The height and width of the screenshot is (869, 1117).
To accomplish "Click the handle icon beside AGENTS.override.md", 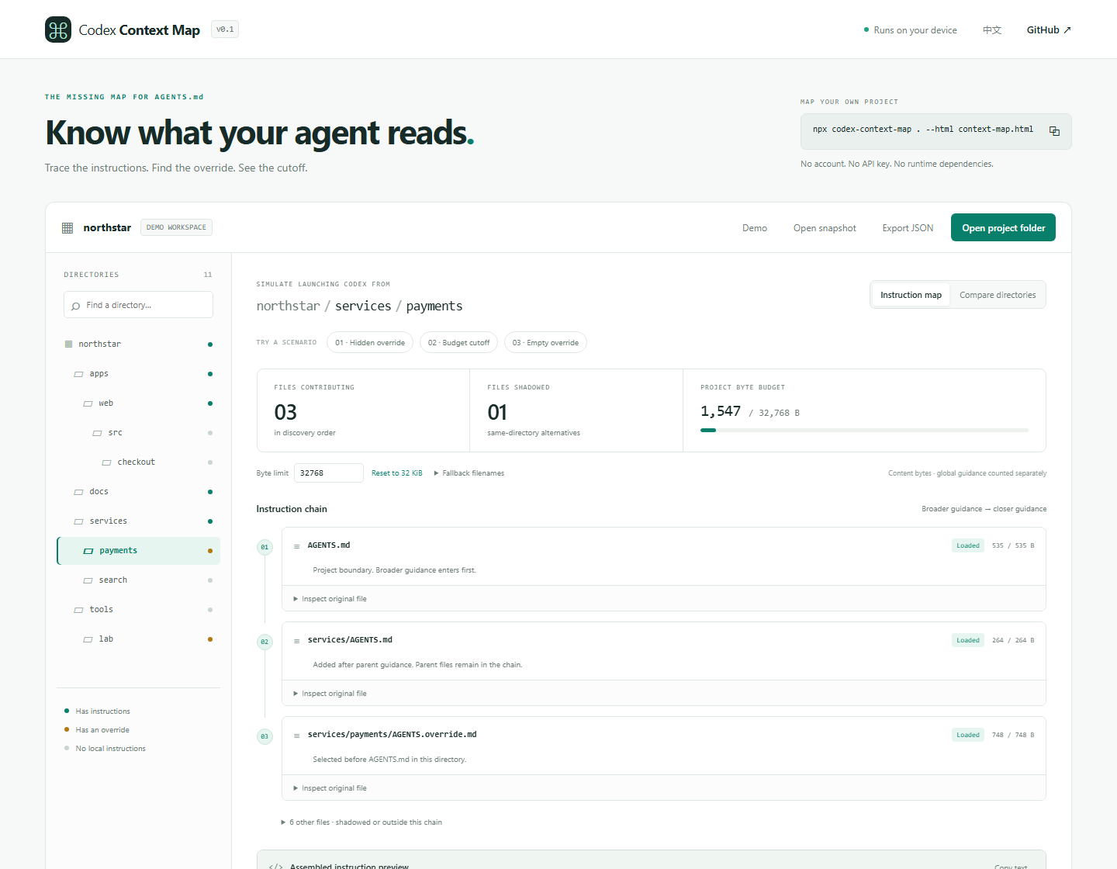I will point(296,736).
